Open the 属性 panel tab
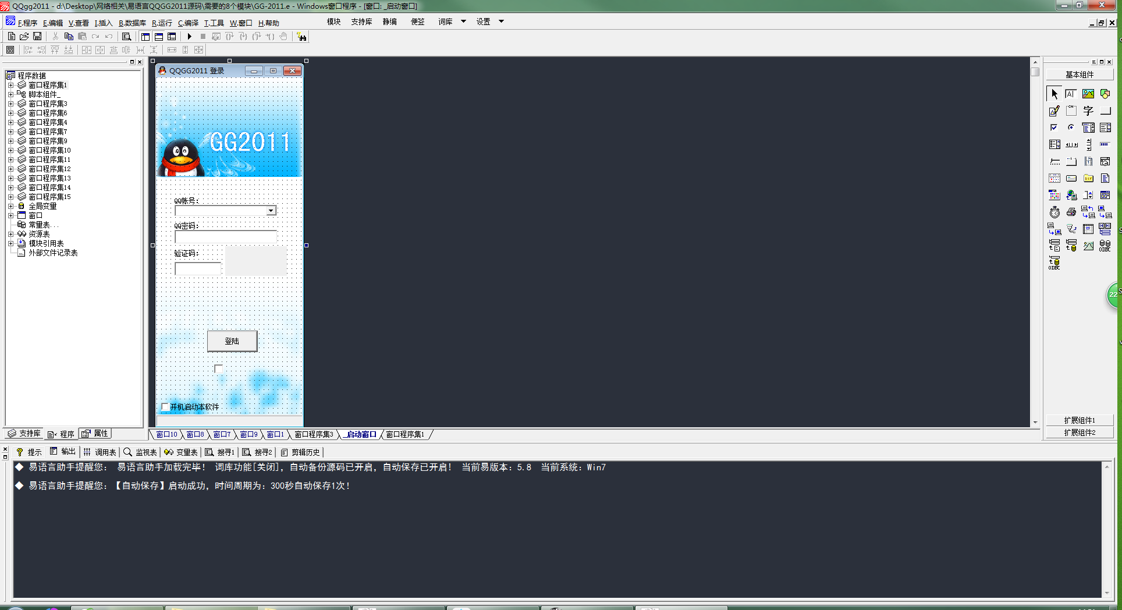 tap(95, 434)
